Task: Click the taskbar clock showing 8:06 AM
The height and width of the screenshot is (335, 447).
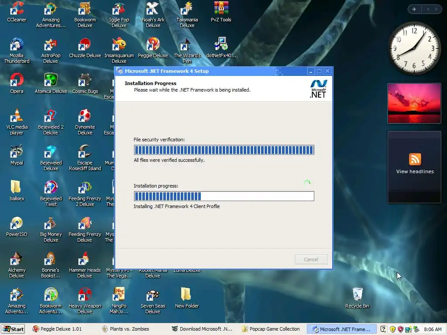Action: tap(433, 329)
